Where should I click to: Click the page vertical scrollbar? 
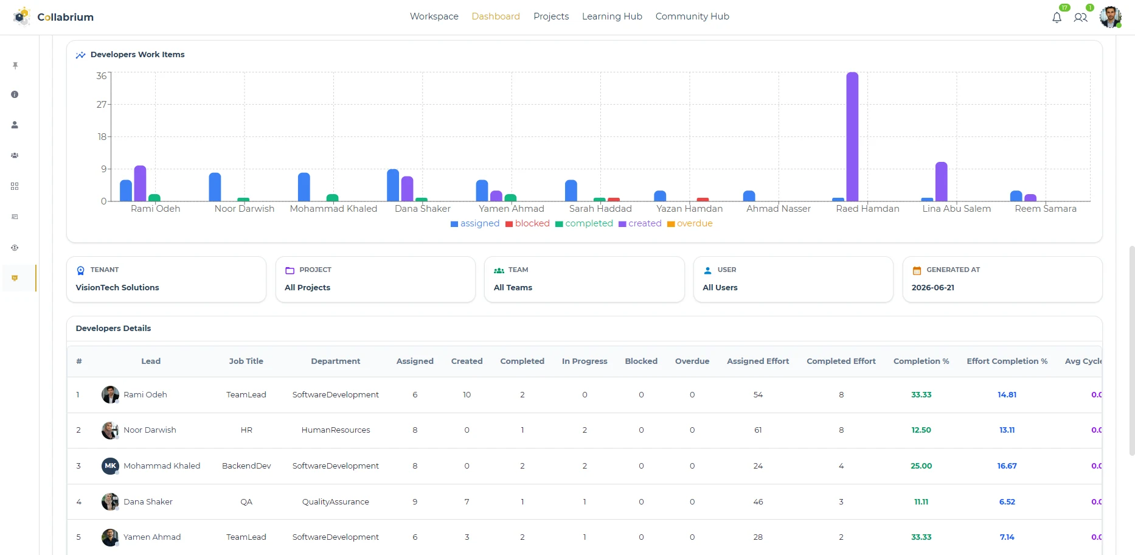1131,351
